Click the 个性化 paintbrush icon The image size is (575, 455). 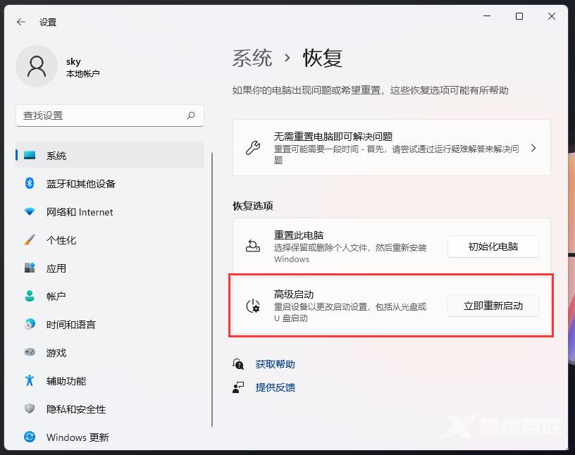coord(28,240)
